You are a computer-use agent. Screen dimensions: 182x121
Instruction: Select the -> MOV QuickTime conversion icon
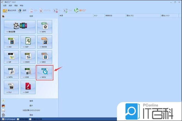point(45,72)
